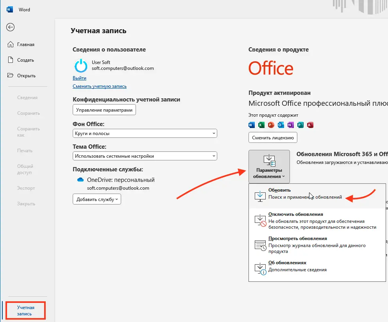Click the disable updates icon with red circle
This screenshot has height=322, width=388.
point(261,221)
